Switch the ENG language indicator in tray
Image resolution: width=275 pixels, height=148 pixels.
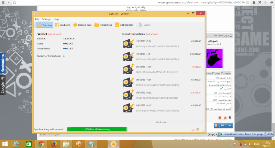(256, 144)
